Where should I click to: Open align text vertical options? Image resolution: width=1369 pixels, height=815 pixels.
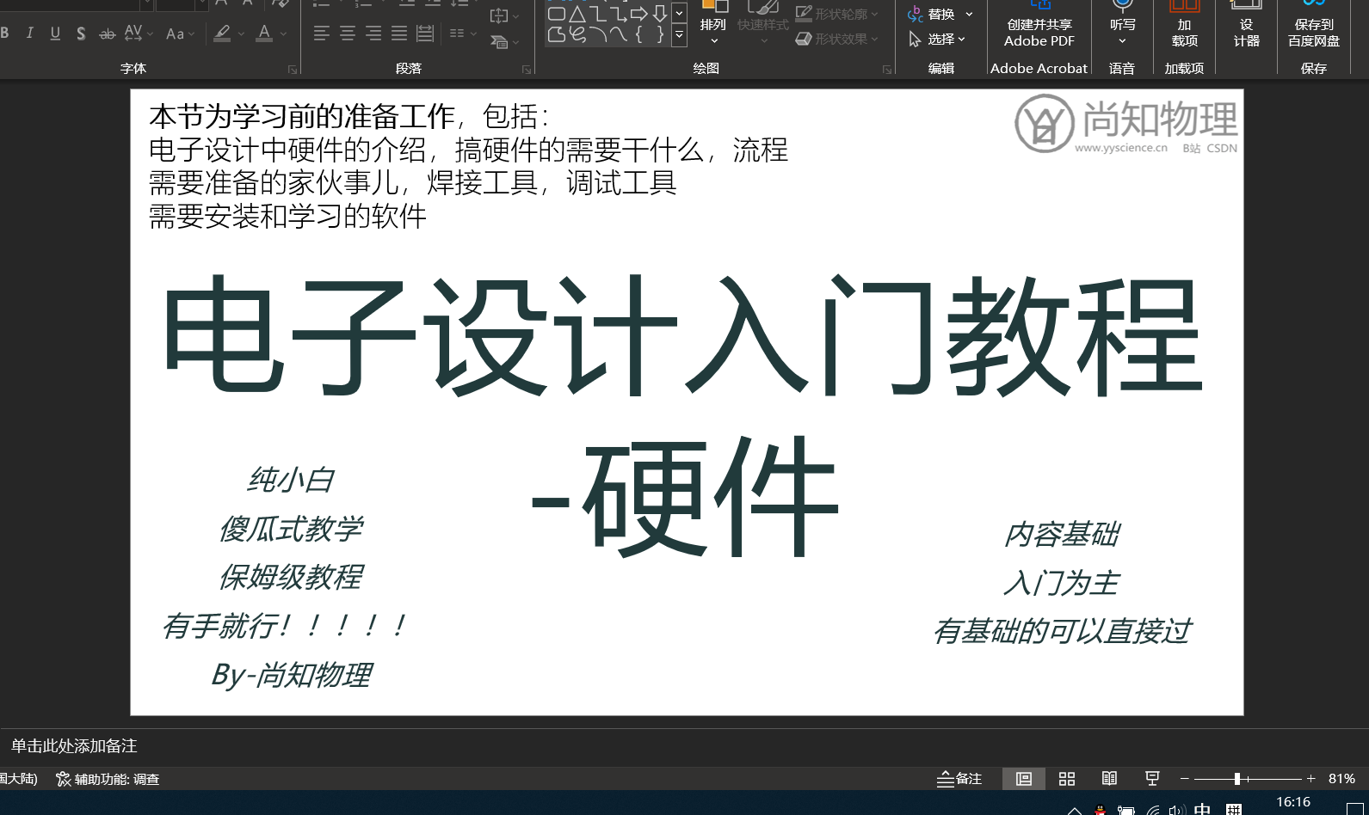(504, 15)
